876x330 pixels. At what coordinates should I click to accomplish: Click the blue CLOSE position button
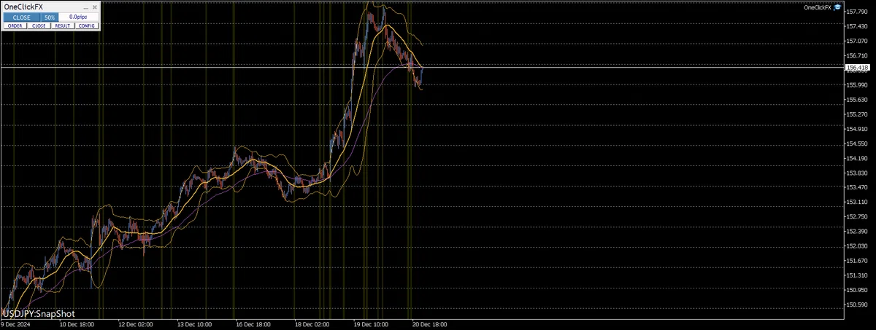click(20, 16)
